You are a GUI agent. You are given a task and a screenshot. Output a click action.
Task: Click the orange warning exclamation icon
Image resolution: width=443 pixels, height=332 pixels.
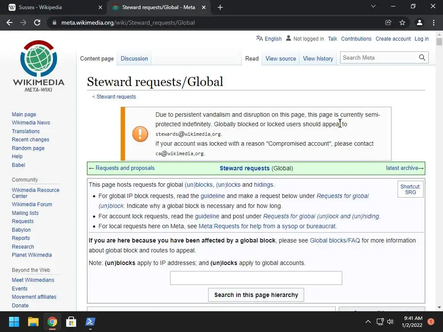(140, 134)
